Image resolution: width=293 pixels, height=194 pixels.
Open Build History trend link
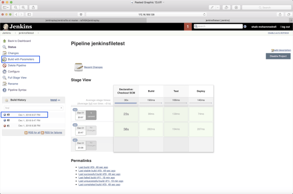coord(53,100)
